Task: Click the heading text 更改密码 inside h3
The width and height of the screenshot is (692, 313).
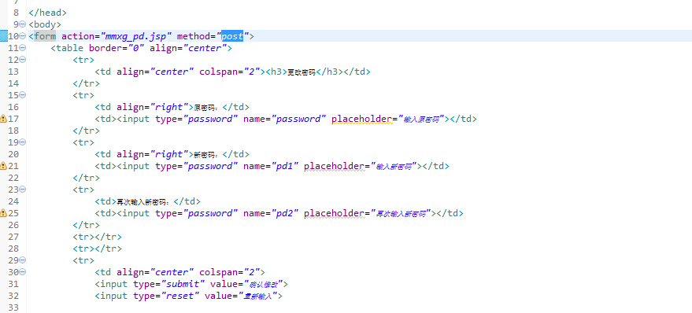Action: coord(302,72)
